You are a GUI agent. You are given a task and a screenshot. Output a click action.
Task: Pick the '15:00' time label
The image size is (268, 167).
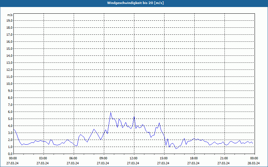pos(164,158)
